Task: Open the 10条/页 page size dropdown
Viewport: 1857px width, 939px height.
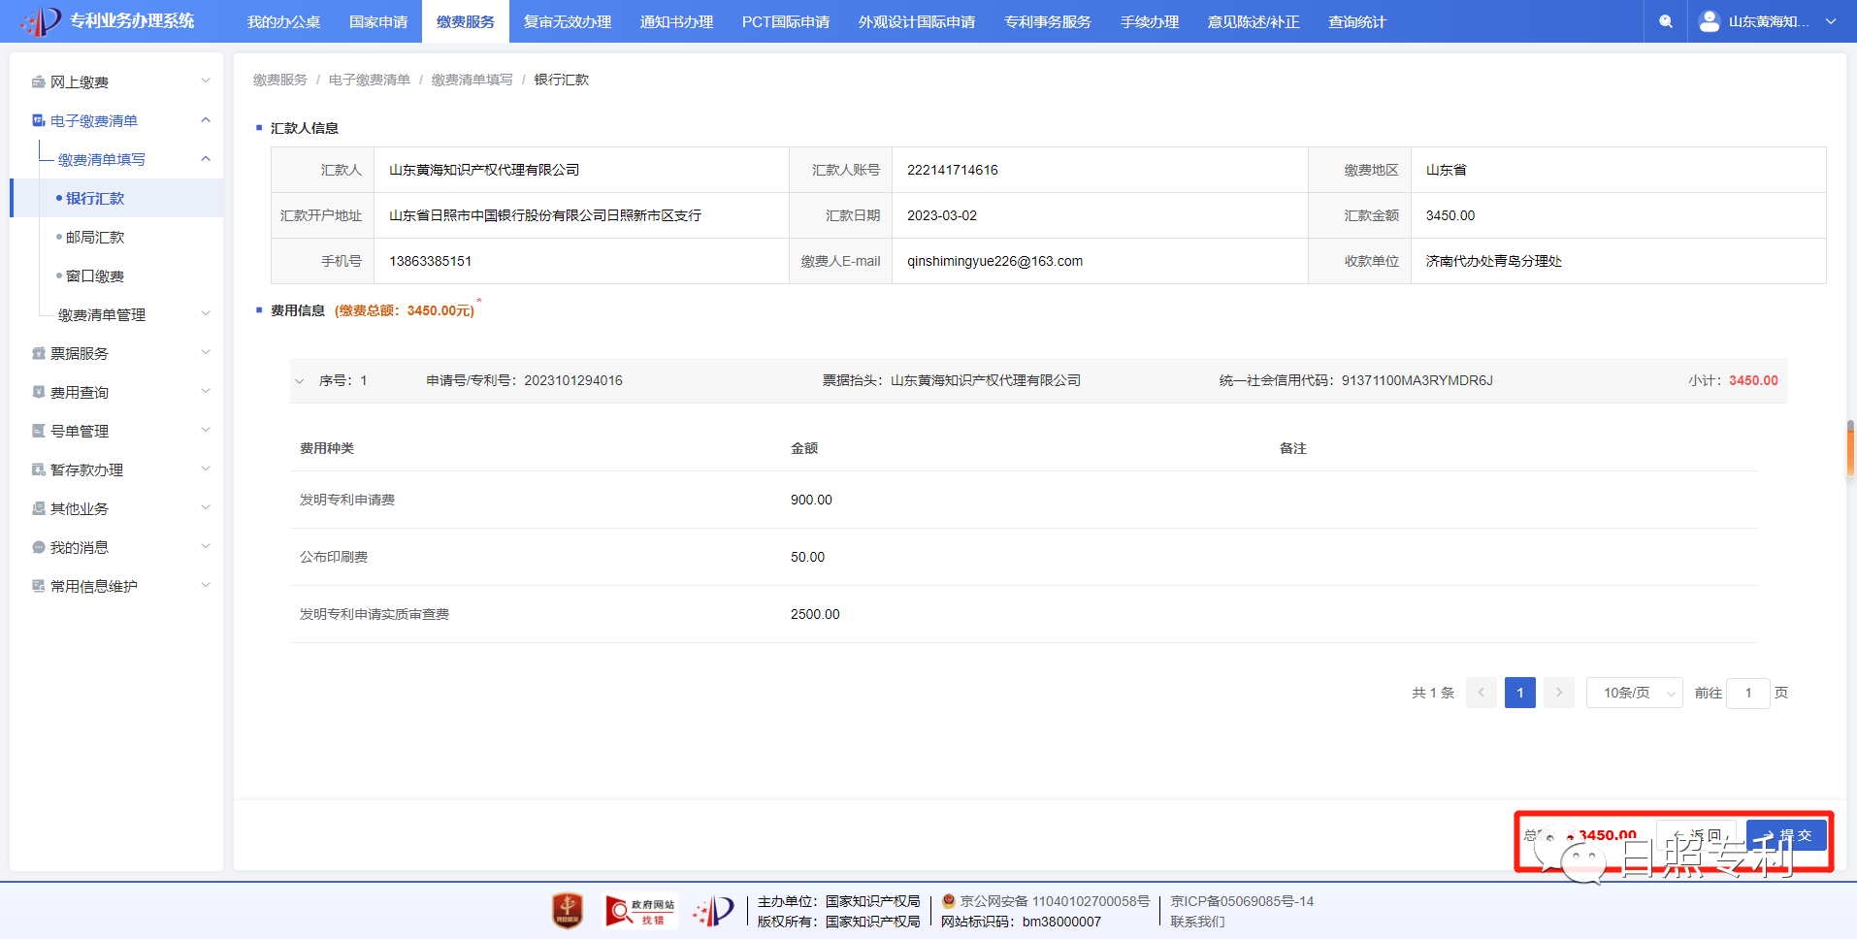Action: (1634, 693)
